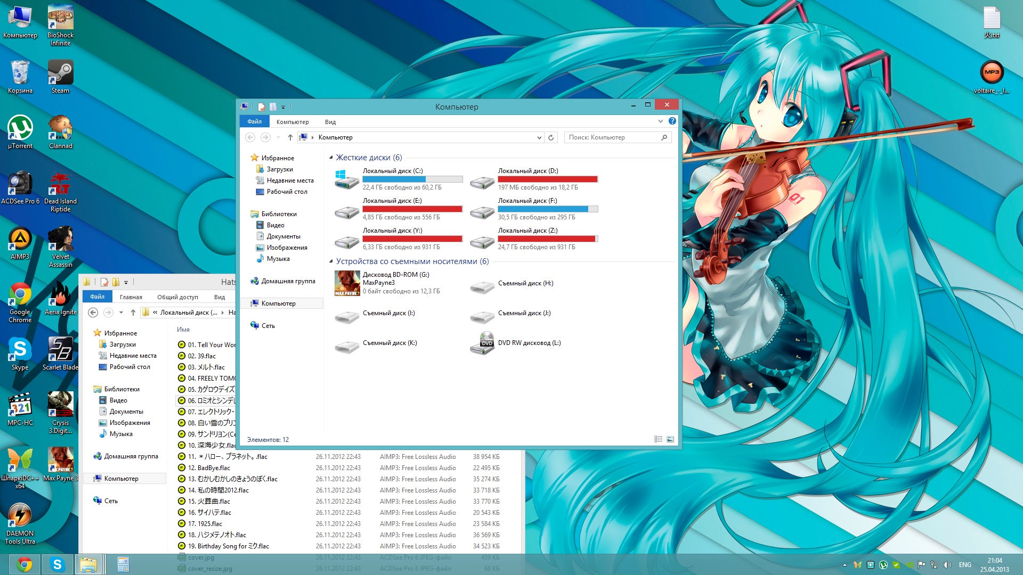
Task: Open the Вид ribbon tab
Action: click(330, 122)
